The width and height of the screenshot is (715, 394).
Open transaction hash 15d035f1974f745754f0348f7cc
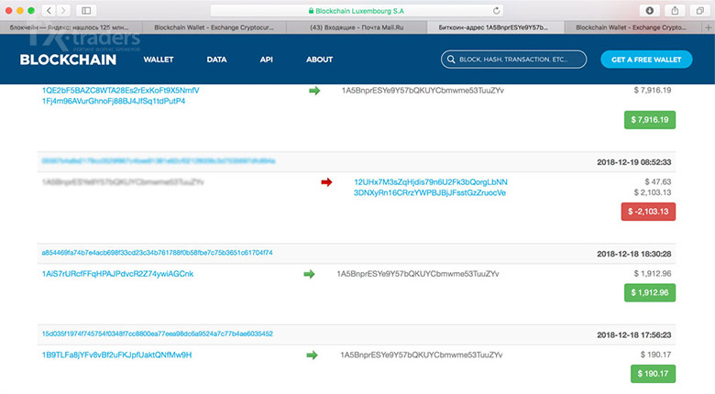point(158,334)
